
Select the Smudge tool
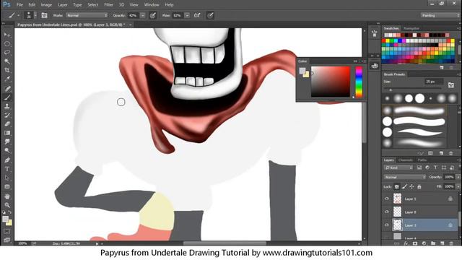point(7,142)
